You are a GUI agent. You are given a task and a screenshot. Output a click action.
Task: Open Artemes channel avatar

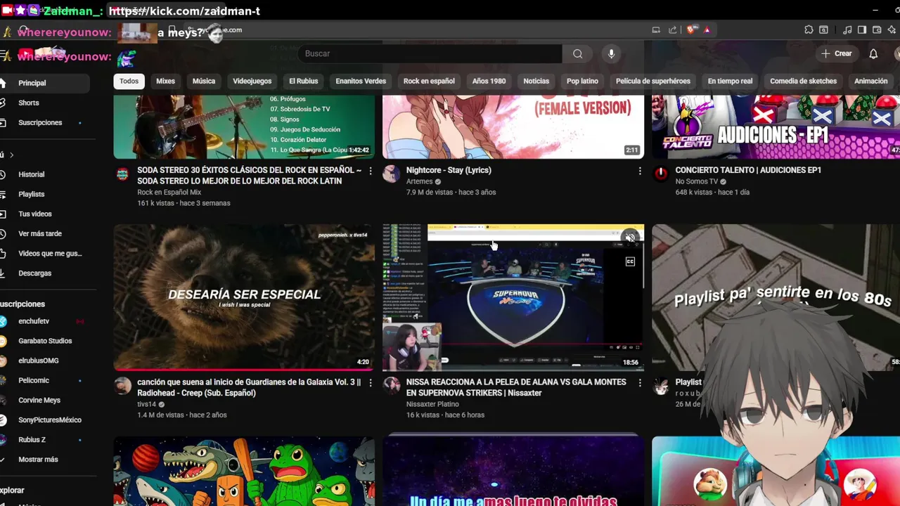[391, 174]
